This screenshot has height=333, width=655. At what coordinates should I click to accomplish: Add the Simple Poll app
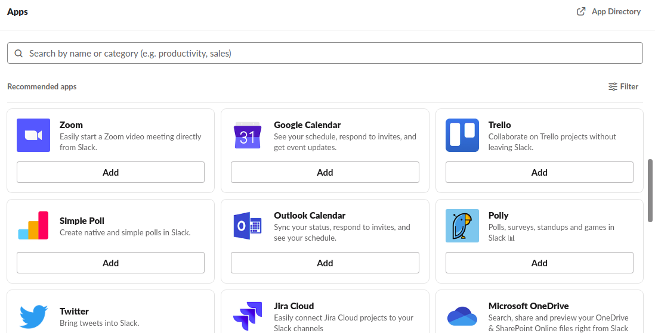(x=111, y=263)
